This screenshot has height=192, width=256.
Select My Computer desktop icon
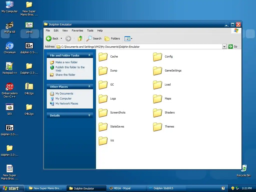(x=9, y=7)
